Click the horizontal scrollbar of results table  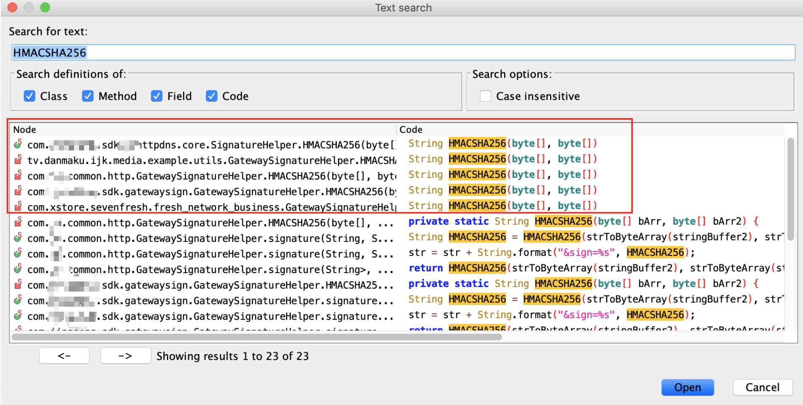click(256, 337)
